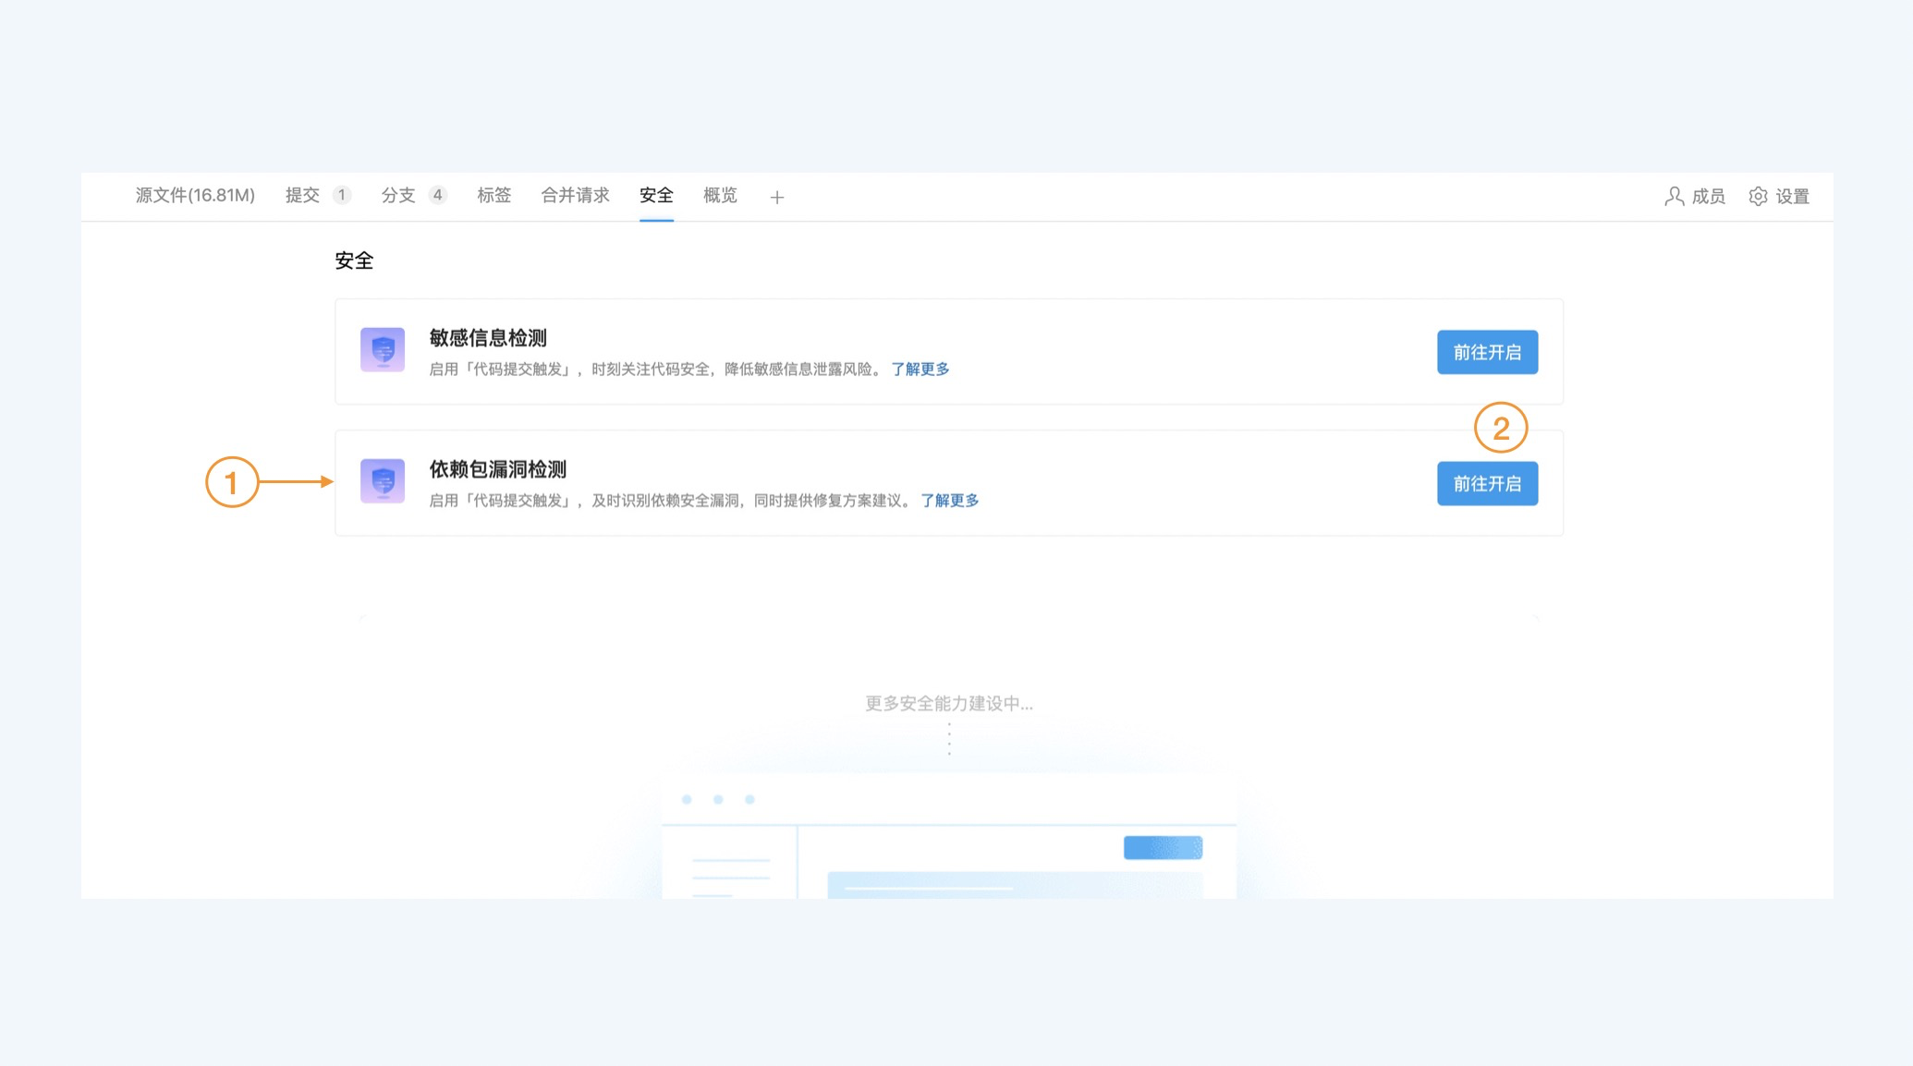Click the sensitive info detection shield icon
Screen dimensions: 1913x1066
pos(383,350)
